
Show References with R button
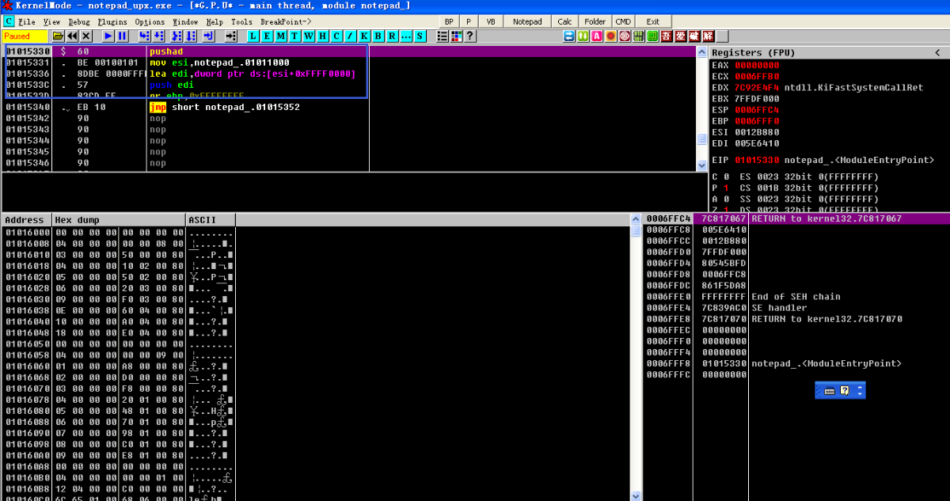[392, 36]
